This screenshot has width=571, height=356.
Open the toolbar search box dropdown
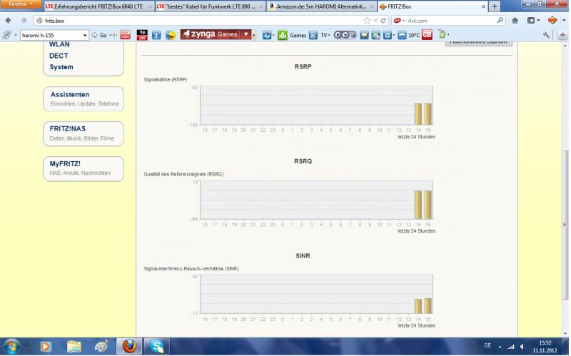click(85, 35)
